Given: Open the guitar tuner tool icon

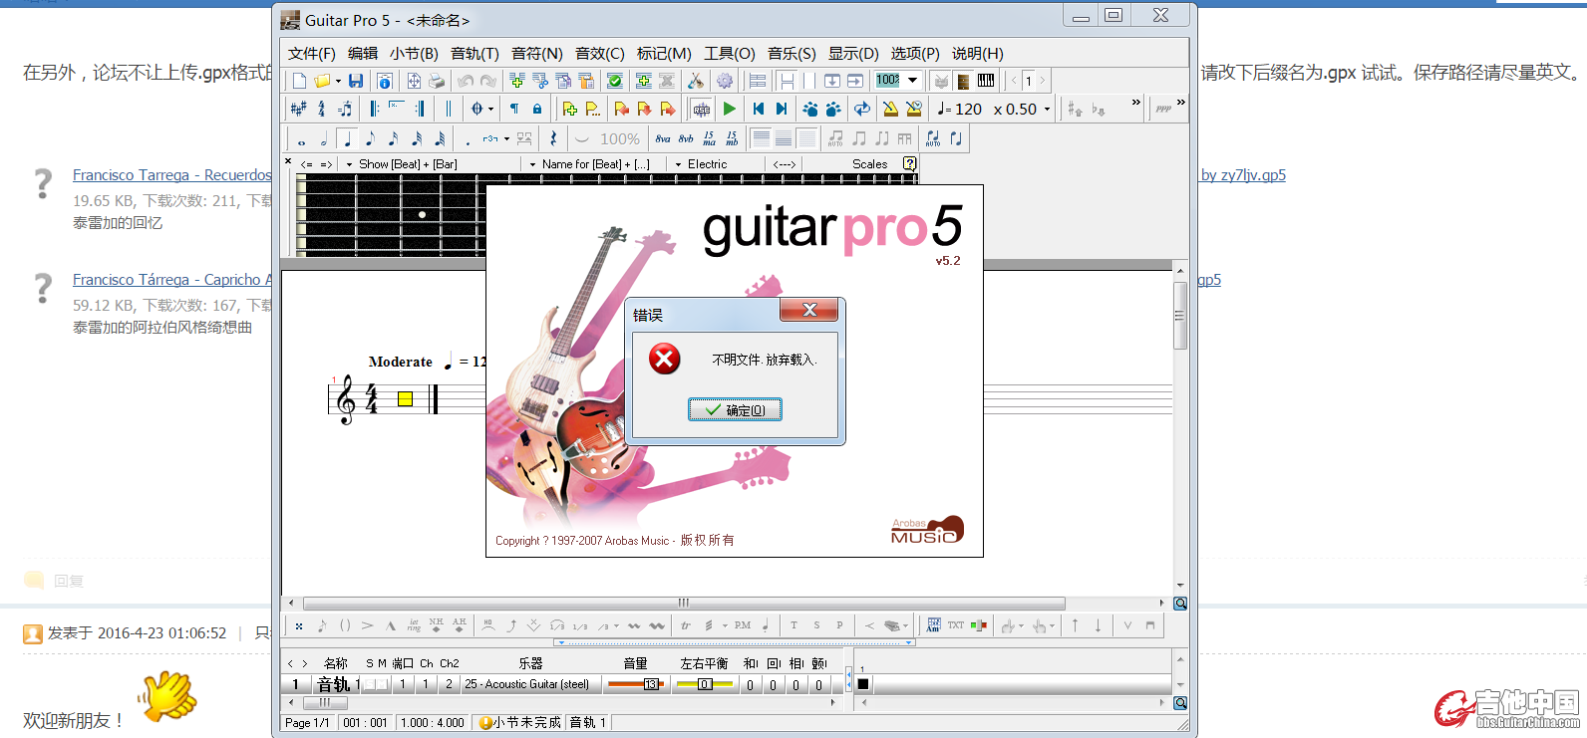Looking at the screenshot, I should (x=696, y=81).
